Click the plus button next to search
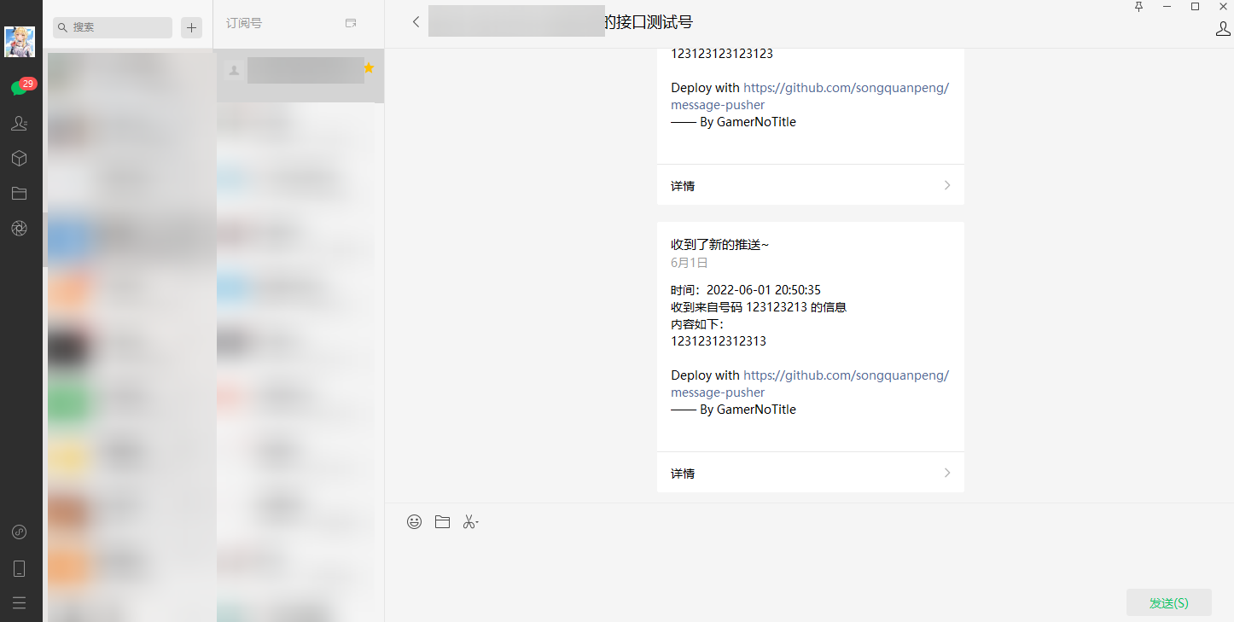1234x622 pixels. coord(192,27)
